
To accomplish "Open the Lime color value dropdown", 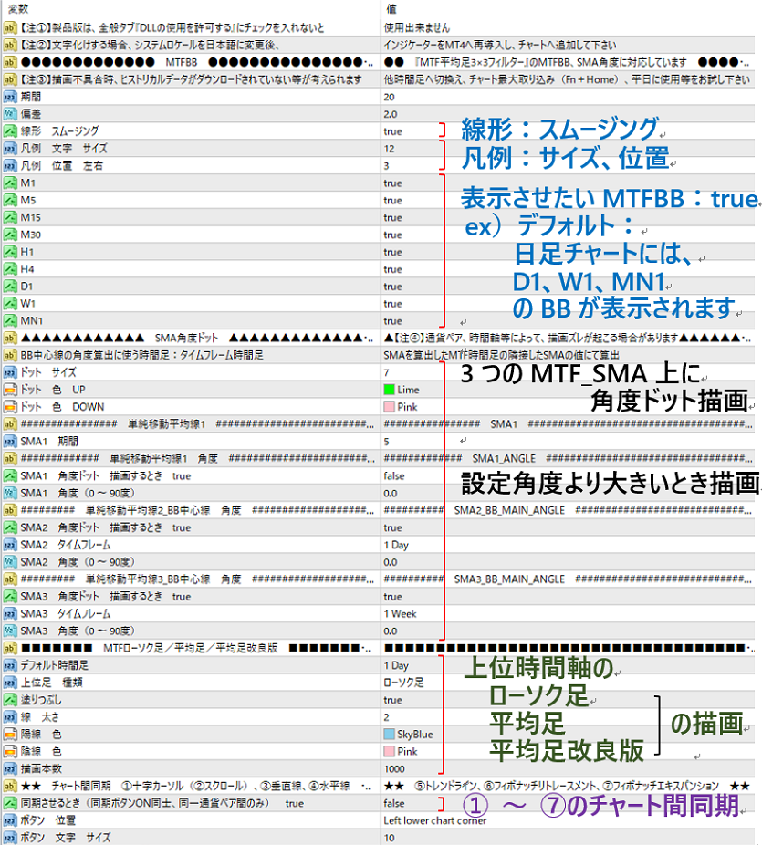I will point(408,390).
